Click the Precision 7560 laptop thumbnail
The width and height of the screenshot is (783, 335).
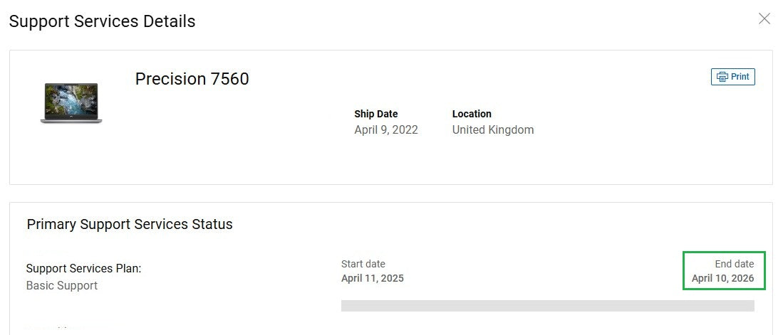coord(71,103)
